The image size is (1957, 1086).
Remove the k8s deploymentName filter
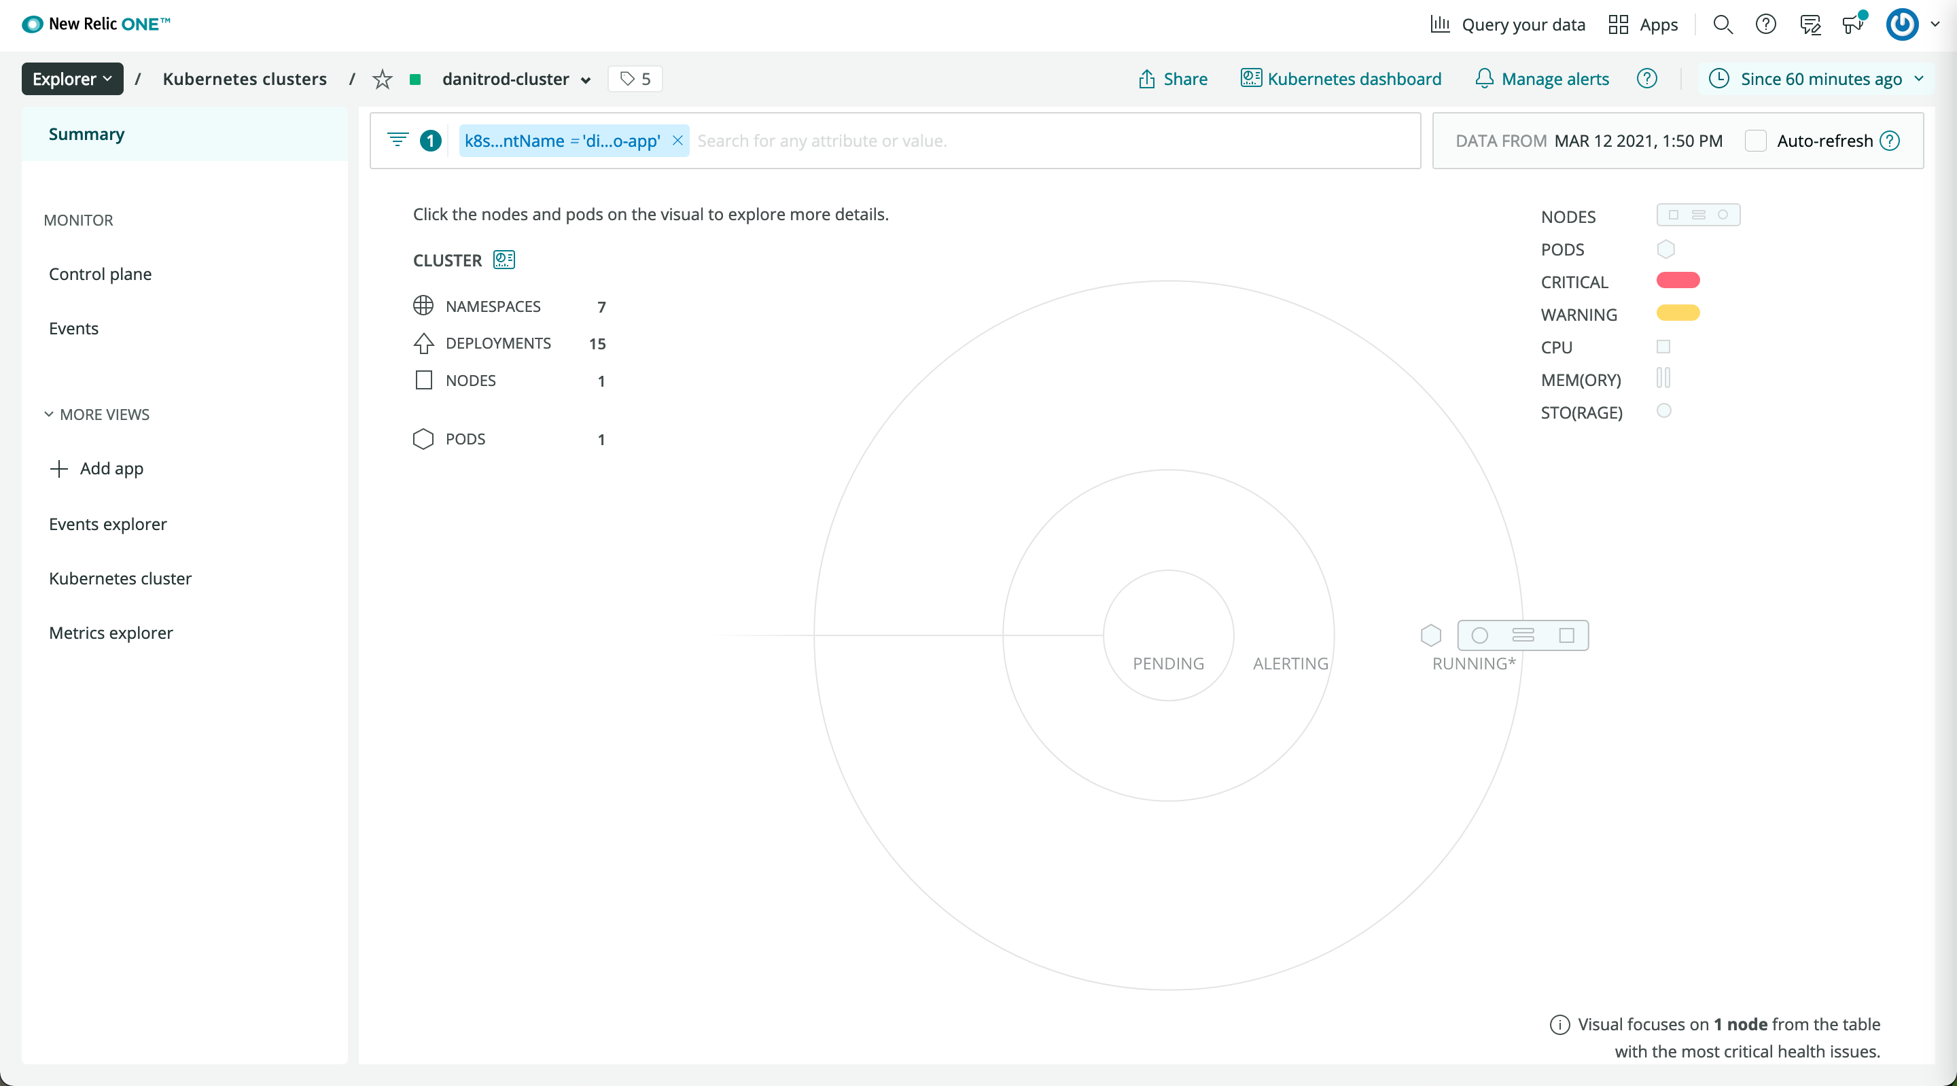point(677,141)
